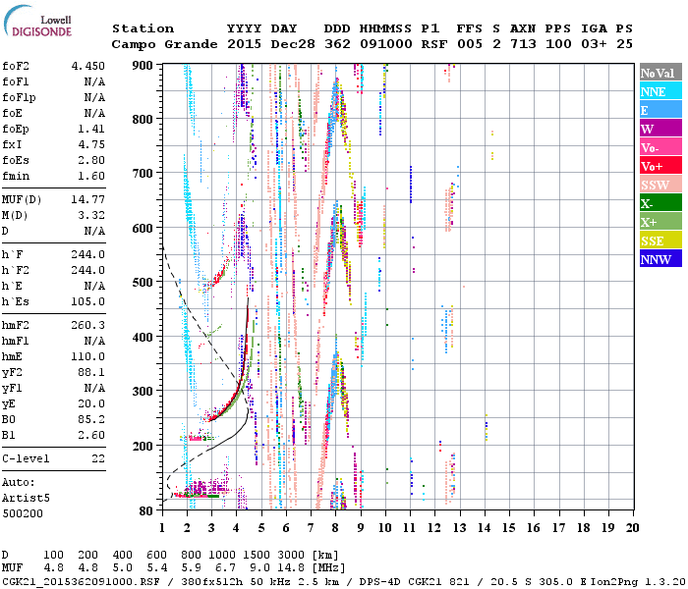
Task: Click the time stamp 091000
Action: (386, 44)
